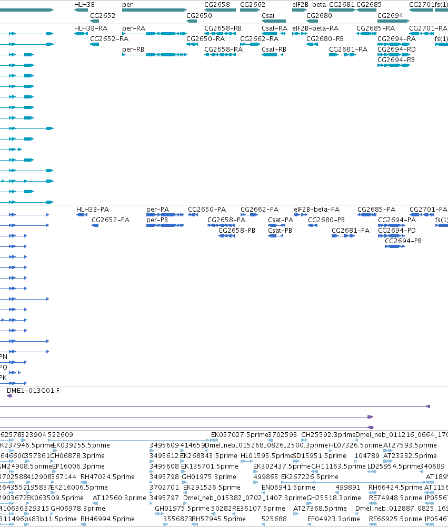448x527 pixels.
Task: Click the 522609 EST label
Action: pos(60,434)
